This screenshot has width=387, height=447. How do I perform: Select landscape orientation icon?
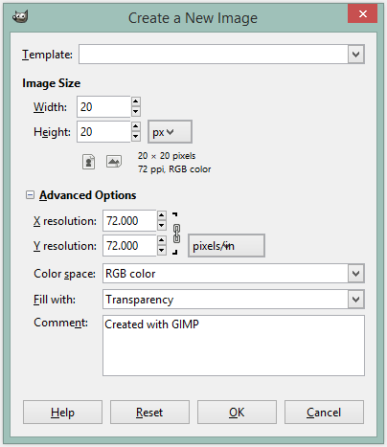tap(114, 162)
